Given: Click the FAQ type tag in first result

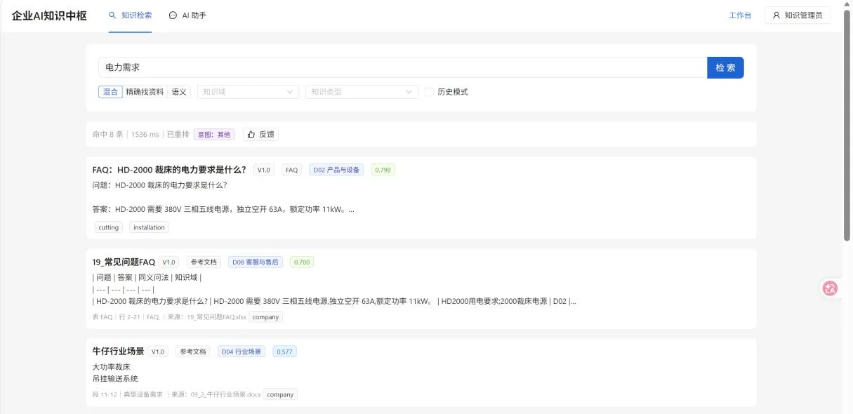Looking at the screenshot, I should pyautogui.click(x=291, y=170).
